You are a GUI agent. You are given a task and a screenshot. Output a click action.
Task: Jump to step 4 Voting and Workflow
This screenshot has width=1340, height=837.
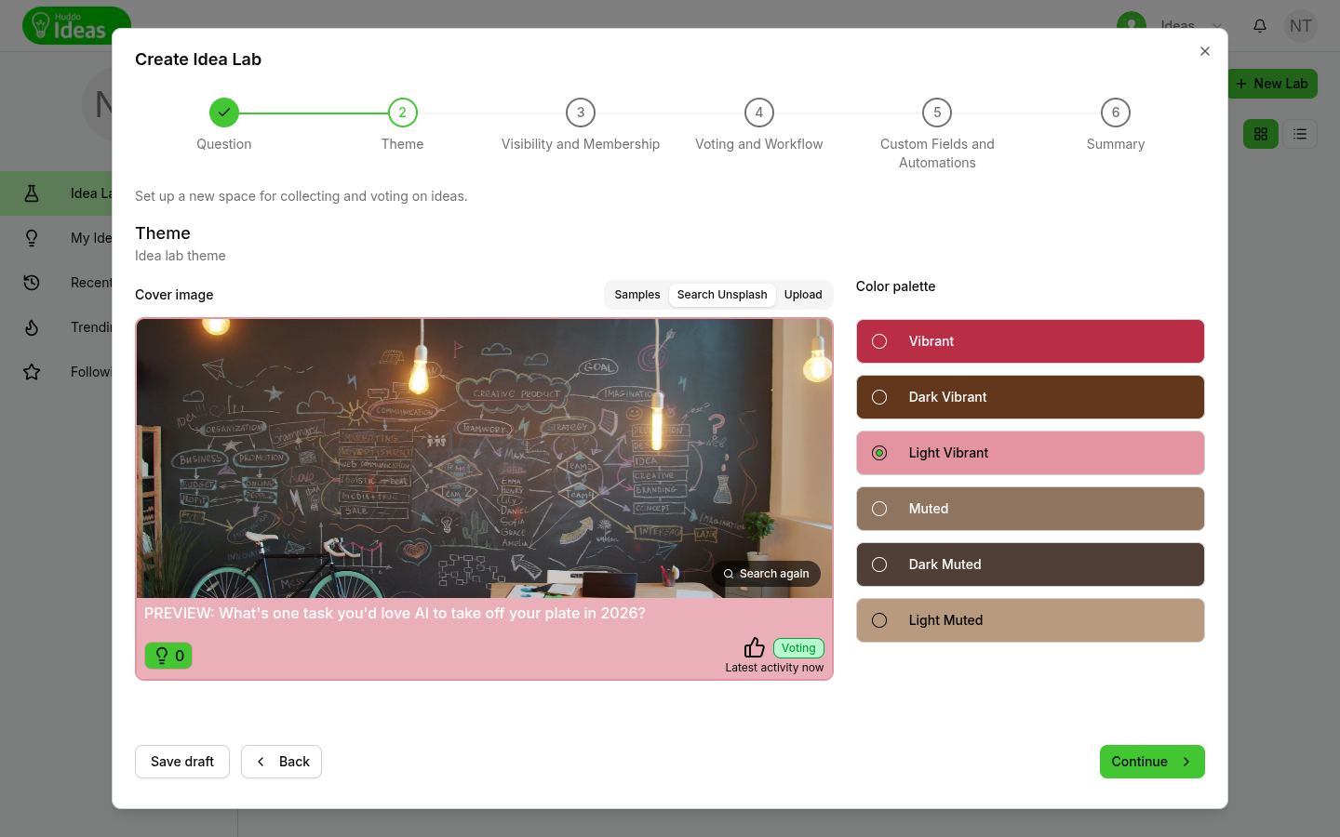(x=759, y=113)
